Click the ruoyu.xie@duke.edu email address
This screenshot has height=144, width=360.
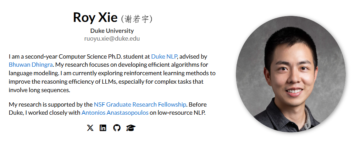pyautogui.click(x=112, y=38)
